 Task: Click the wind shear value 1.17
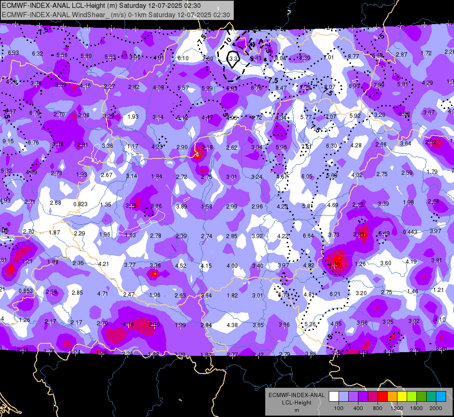pos(133,146)
